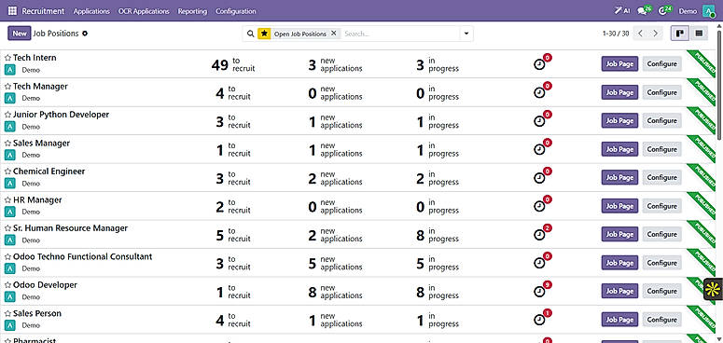Click the yellow asterisk floating widget

coord(713,290)
